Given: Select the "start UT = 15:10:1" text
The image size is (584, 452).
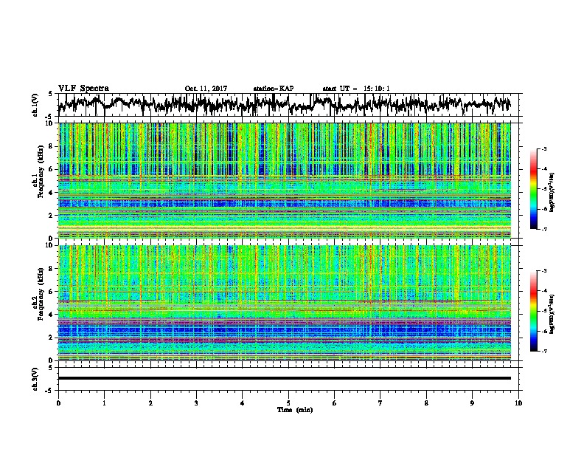Looking at the screenshot, I should pyautogui.click(x=356, y=89).
